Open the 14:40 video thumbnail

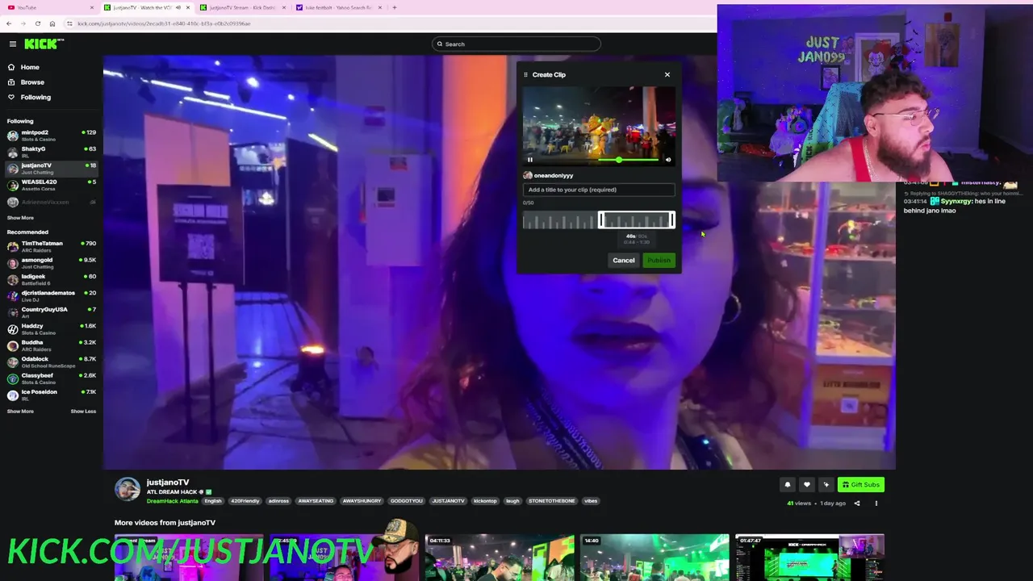click(x=655, y=558)
